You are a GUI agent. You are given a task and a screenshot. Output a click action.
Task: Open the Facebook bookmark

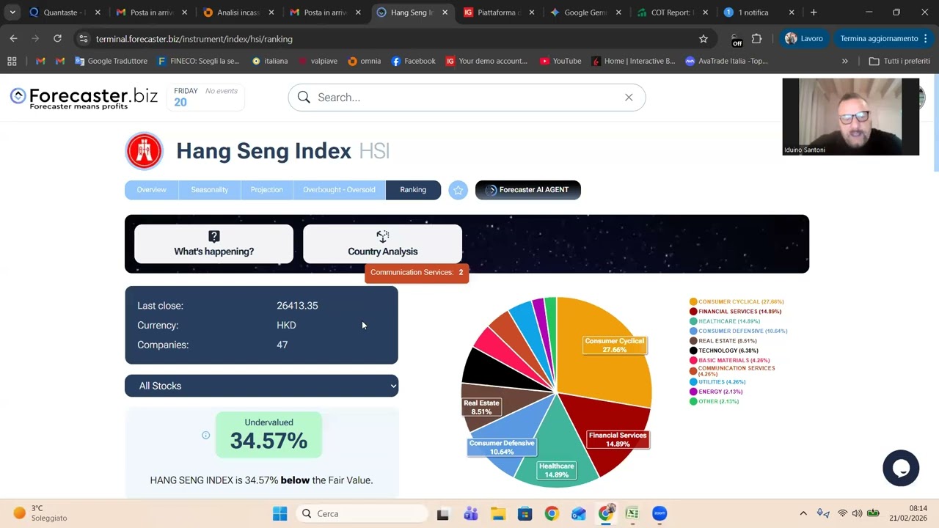[x=414, y=61]
